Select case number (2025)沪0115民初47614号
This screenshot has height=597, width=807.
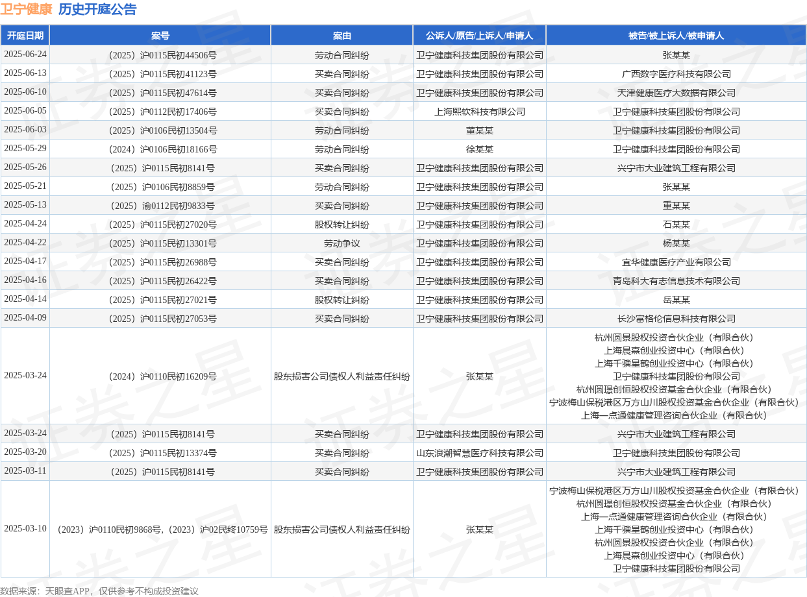click(160, 93)
